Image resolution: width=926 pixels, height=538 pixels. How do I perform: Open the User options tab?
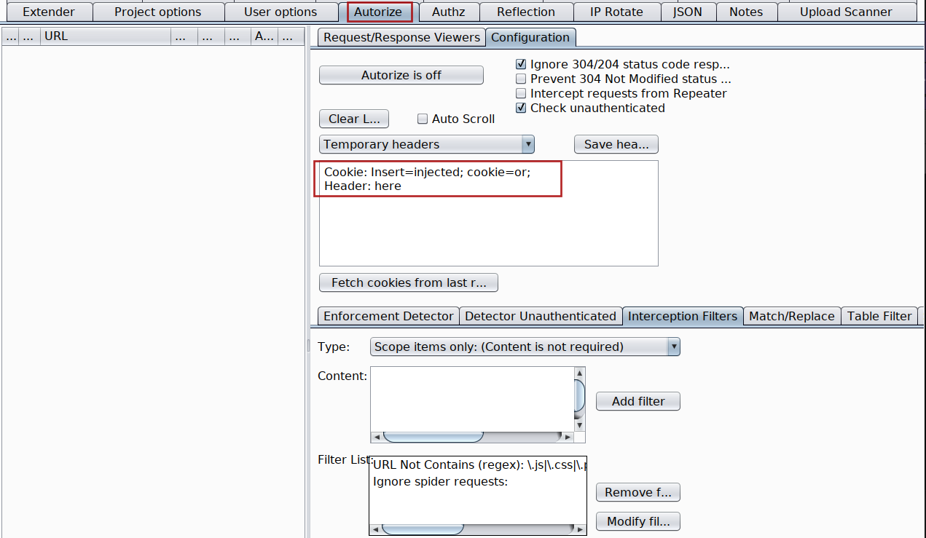[x=280, y=12]
